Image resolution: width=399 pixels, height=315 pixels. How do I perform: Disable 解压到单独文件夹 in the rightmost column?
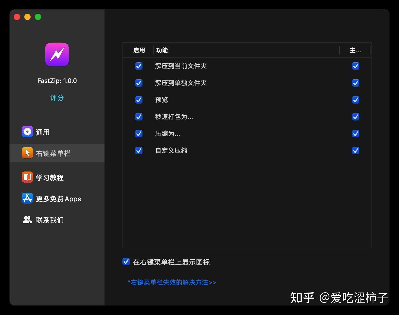355,83
